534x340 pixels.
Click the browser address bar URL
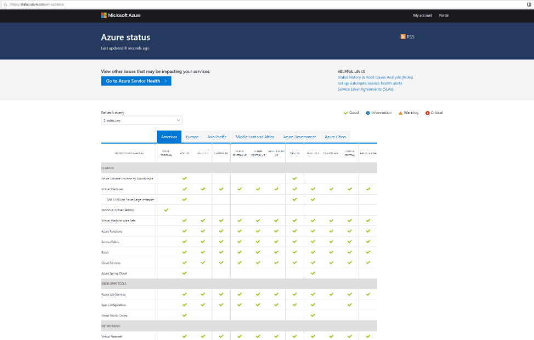pos(37,4)
